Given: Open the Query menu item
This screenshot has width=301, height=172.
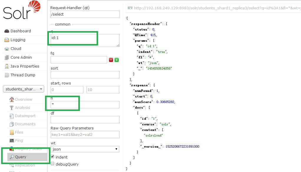Looking at the screenshot, I should click(x=21, y=157).
